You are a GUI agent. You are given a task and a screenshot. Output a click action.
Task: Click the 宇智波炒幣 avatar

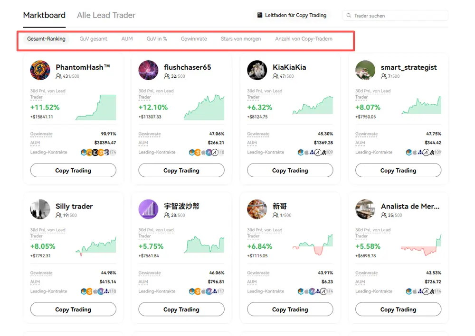[x=148, y=209]
